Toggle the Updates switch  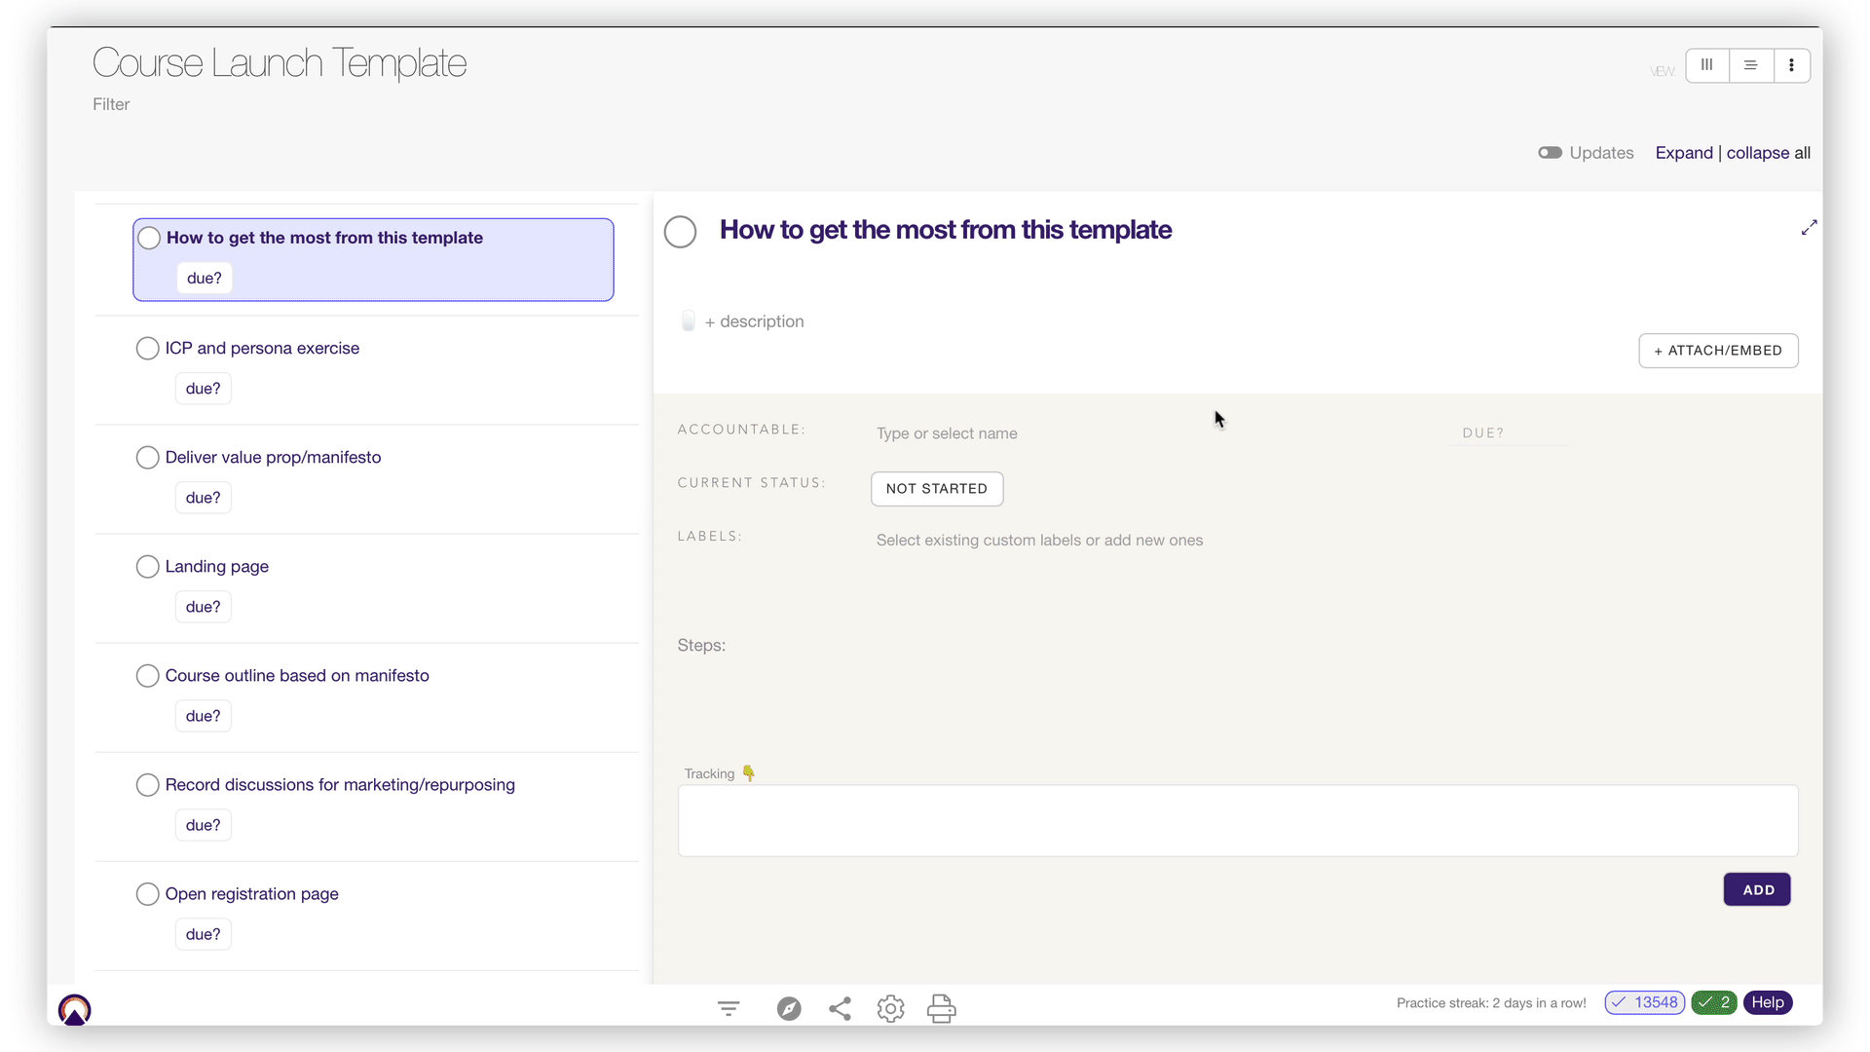point(1550,153)
